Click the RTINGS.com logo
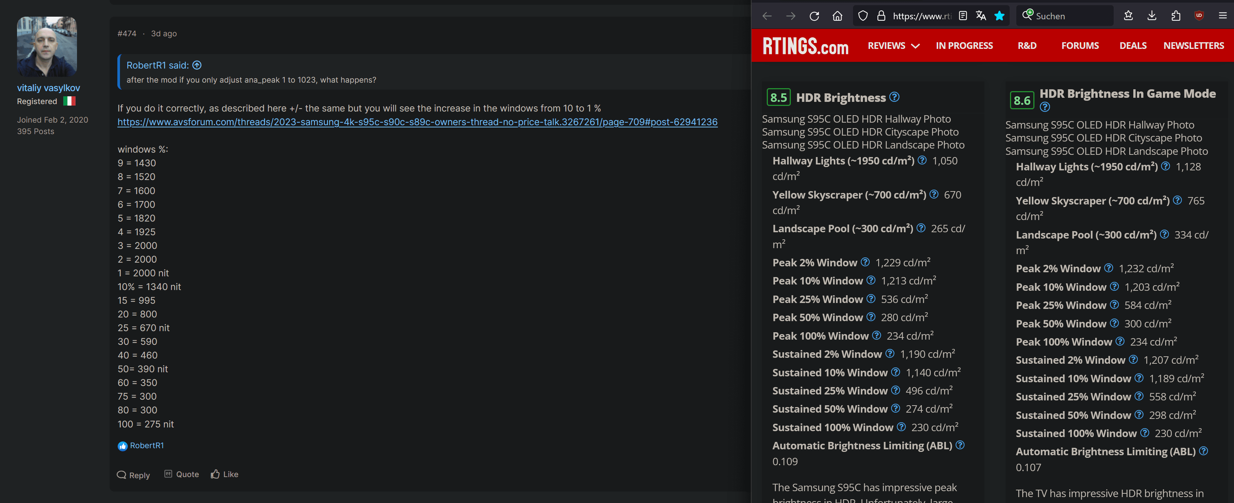1234x503 pixels. pyautogui.click(x=805, y=46)
